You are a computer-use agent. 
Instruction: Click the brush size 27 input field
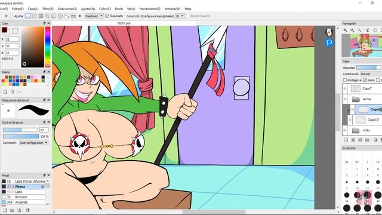(x=44, y=130)
